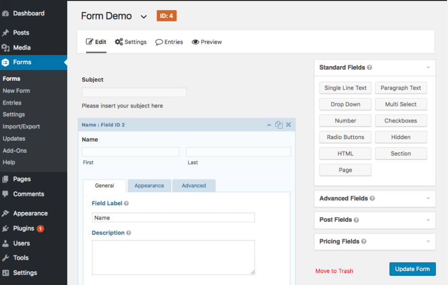Click Advanced Fields help question icon
Viewport: 448px width, 285px height.
pos(372,198)
